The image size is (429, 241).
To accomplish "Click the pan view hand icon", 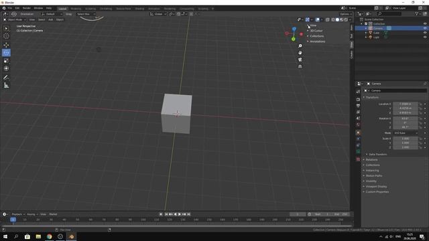I will point(300,53).
